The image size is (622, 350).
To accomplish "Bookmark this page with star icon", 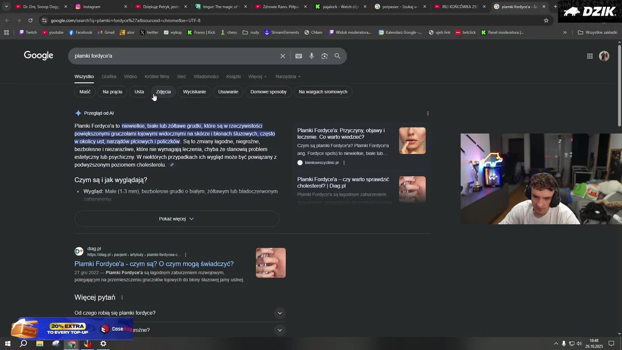I will [x=546, y=20].
